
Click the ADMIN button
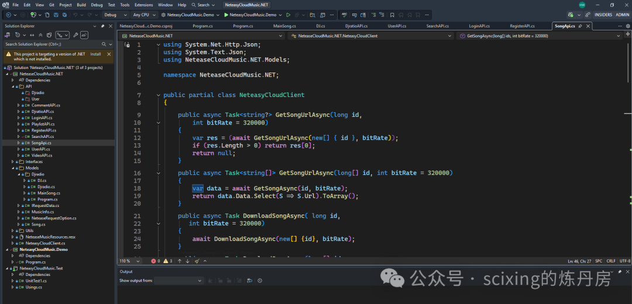pos(622,15)
